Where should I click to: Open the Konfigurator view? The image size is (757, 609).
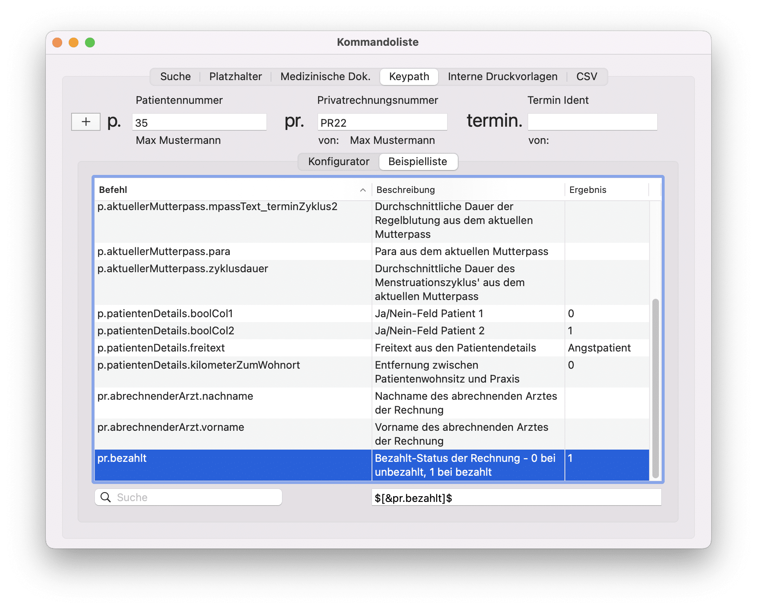[338, 161]
